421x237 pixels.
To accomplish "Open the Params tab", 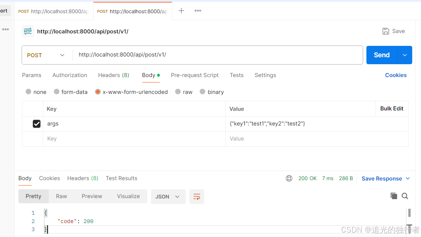I will [32, 75].
